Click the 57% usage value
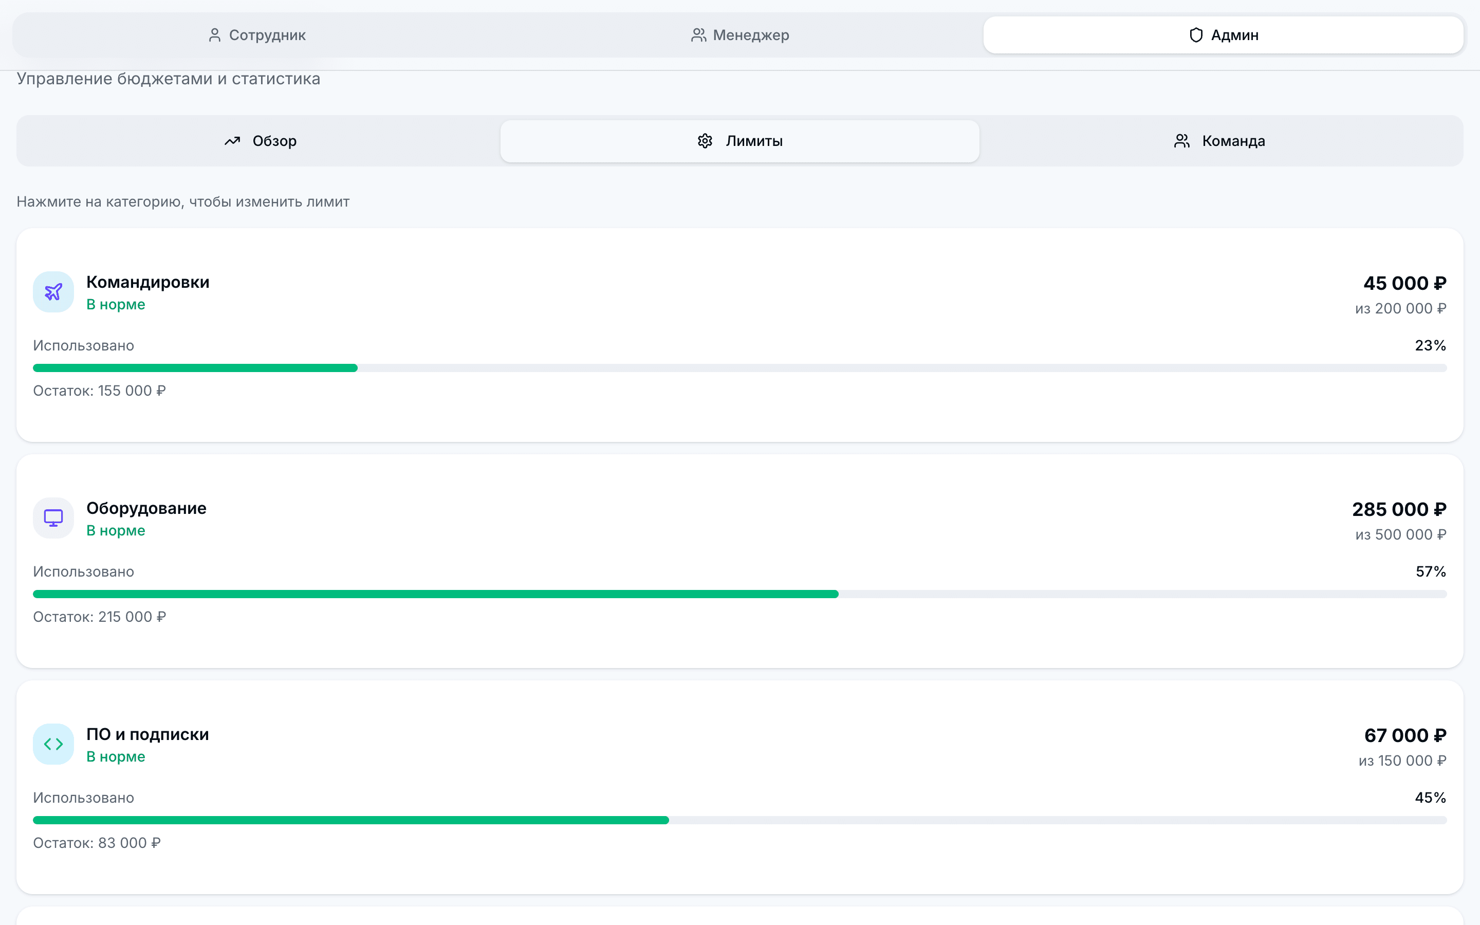 pyautogui.click(x=1431, y=571)
